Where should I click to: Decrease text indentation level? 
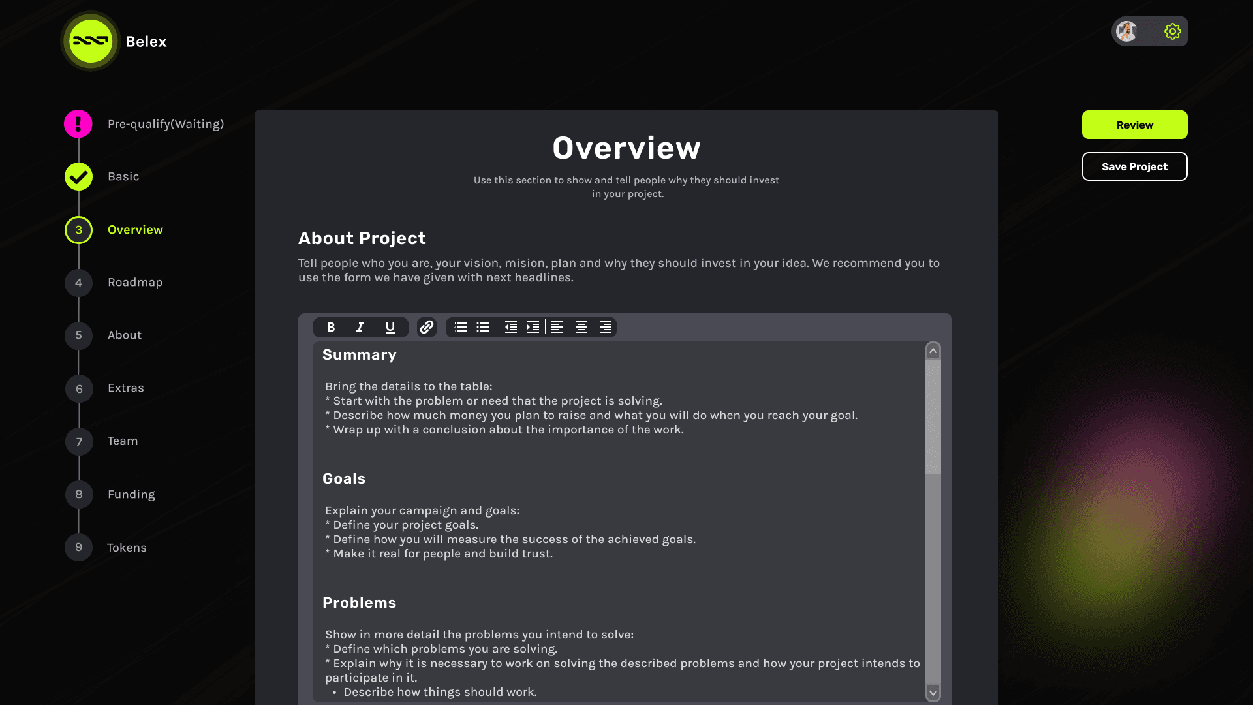510,326
